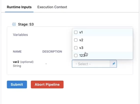The image size is (140, 104).
Task: Check the v2 checkbox
Action: point(76,40)
